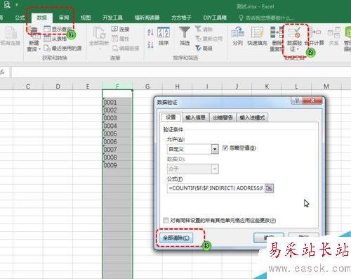The height and width of the screenshot is (279, 351).
Task: Select the Settings (设置) dialog tab
Action: click(171, 117)
